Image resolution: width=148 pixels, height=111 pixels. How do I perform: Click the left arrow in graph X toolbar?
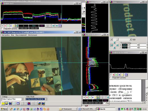coord(53,26)
